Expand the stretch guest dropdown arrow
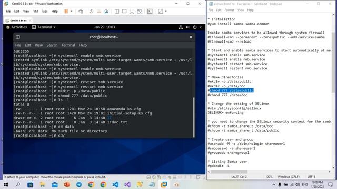Image resolution: width=337 pixels, height=189 pixels. click(166, 12)
